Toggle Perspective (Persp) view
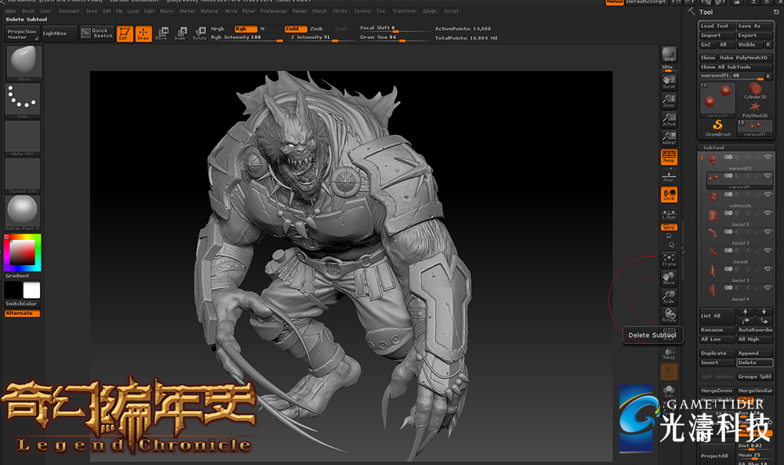784x465 pixels. point(669,157)
